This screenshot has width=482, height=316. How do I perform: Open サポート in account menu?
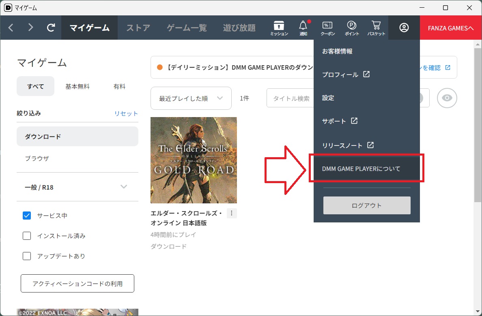[367, 121]
